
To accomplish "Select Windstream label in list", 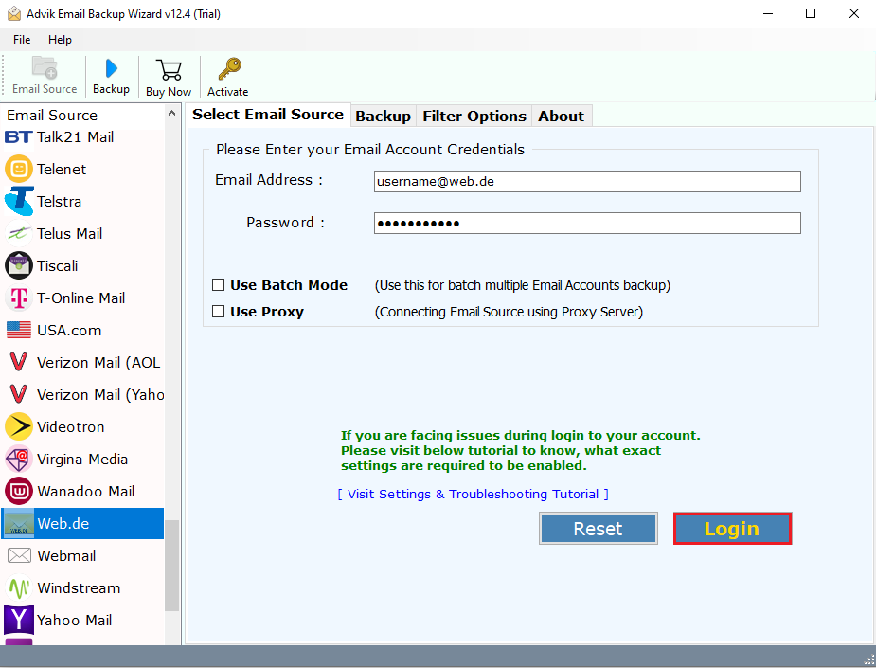I will click(79, 588).
